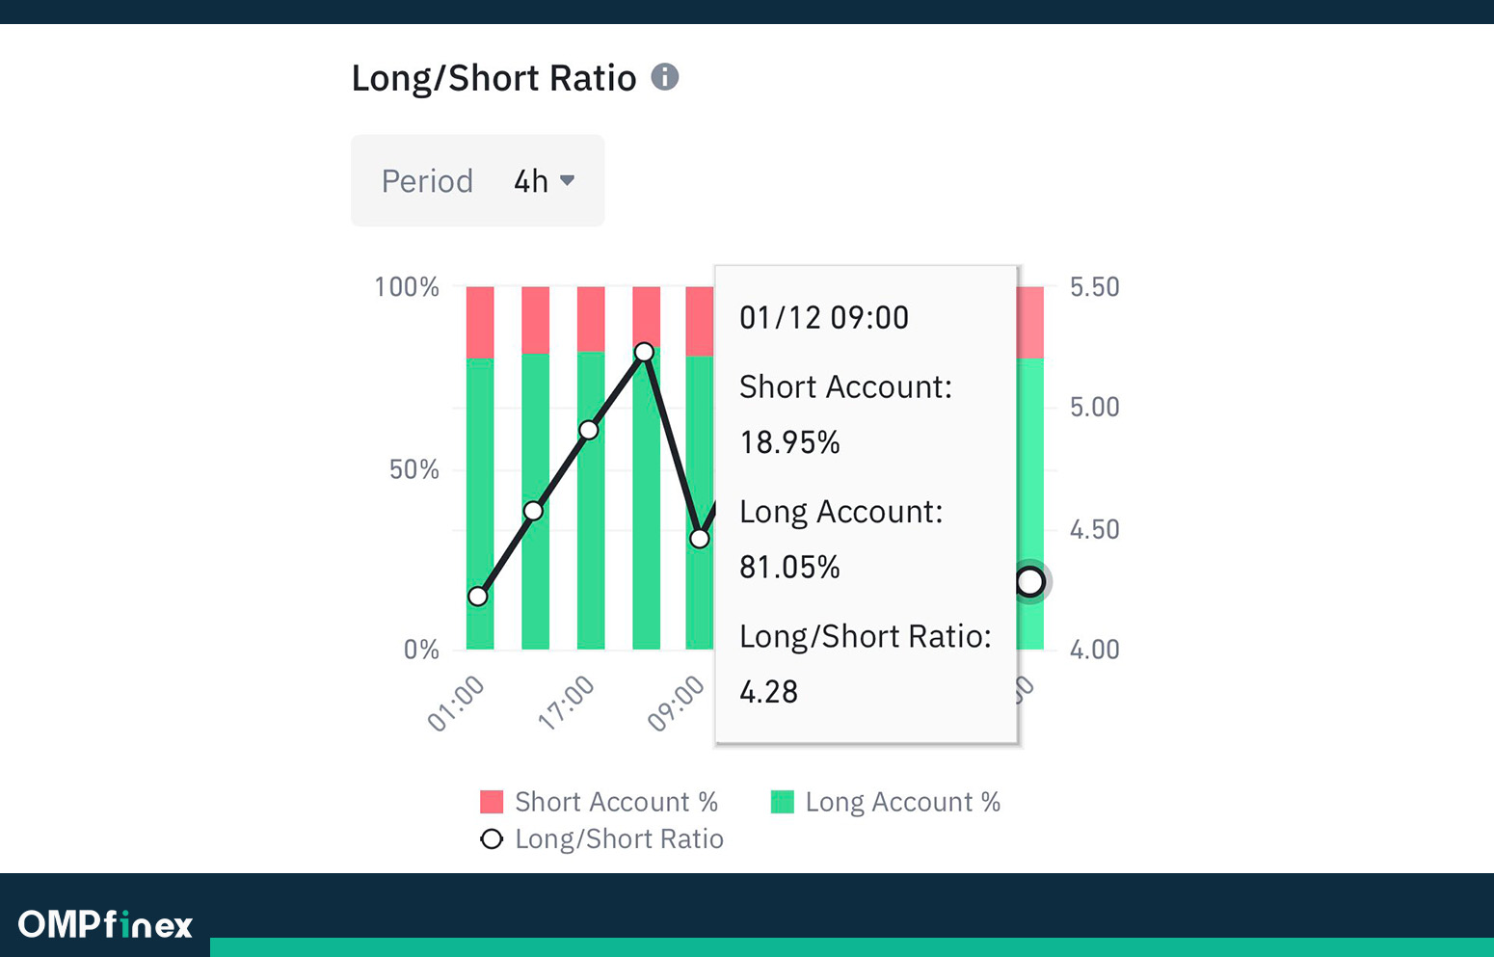Select the highlighted data point right of tooltip
Screen dimensions: 1494x957
(x=1029, y=581)
